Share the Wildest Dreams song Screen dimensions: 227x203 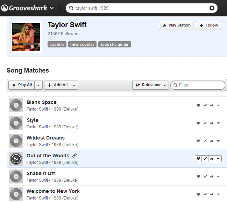[x=212, y=141]
